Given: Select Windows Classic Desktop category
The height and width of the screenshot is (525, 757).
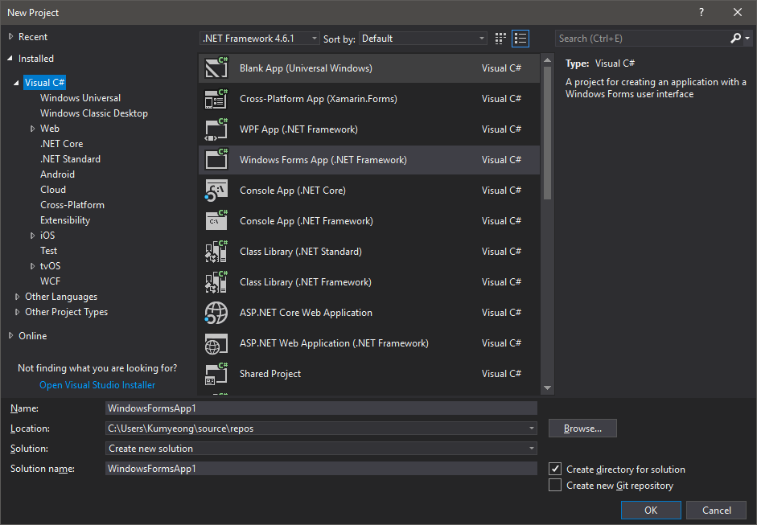Looking at the screenshot, I should tap(94, 113).
